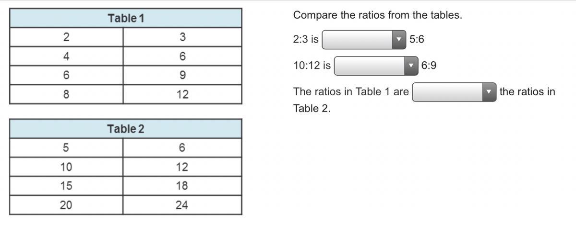The image size is (576, 236).
Task: Click the arrow icon next to 6:9
Action: click(x=411, y=66)
